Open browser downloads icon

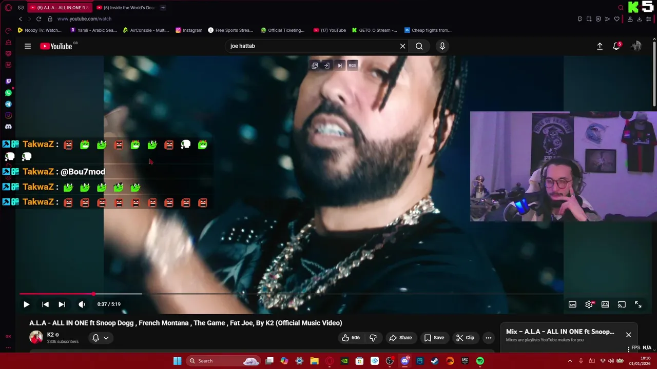click(639, 19)
